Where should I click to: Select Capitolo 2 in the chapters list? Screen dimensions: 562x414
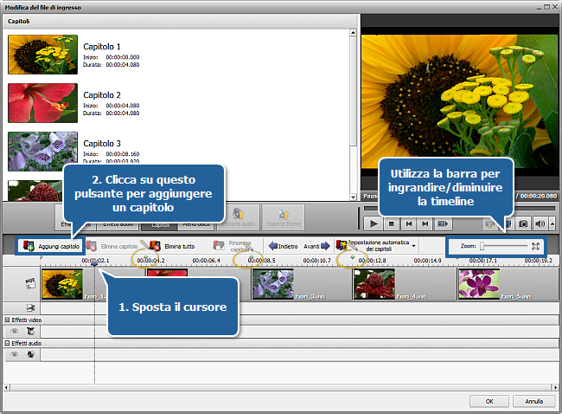pyautogui.click(x=102, y=94)
